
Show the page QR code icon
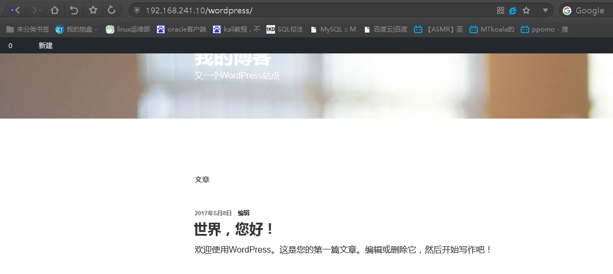[x=500, y=11]
